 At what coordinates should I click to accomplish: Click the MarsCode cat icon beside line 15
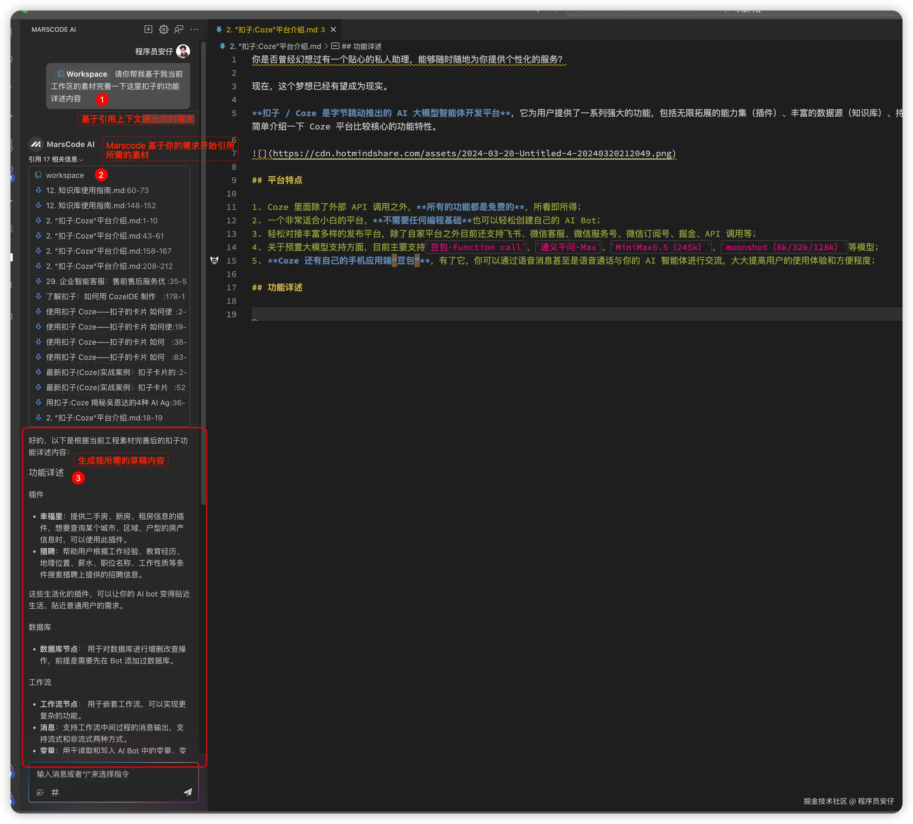215,260
